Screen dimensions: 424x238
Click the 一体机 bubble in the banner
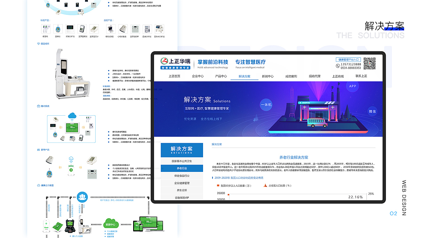(x=266, y=105)
